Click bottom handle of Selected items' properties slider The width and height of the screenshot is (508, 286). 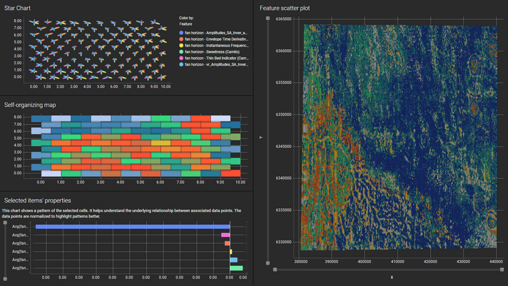point(5,279)
